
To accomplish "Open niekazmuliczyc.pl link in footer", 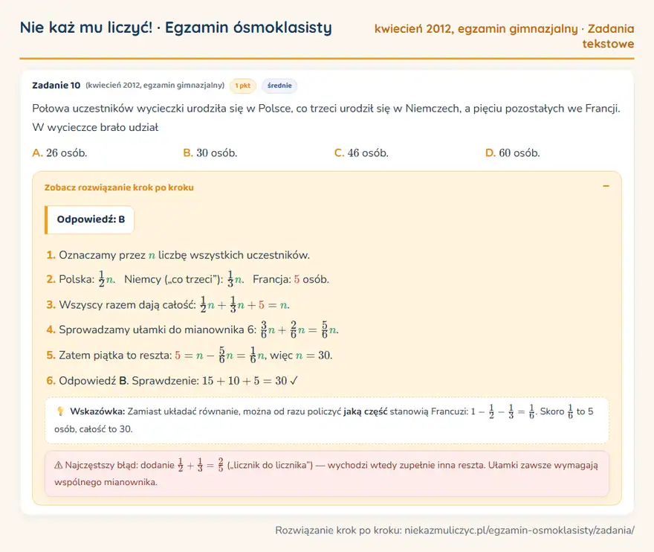I will pyautogui.click(x=519, y=530).
